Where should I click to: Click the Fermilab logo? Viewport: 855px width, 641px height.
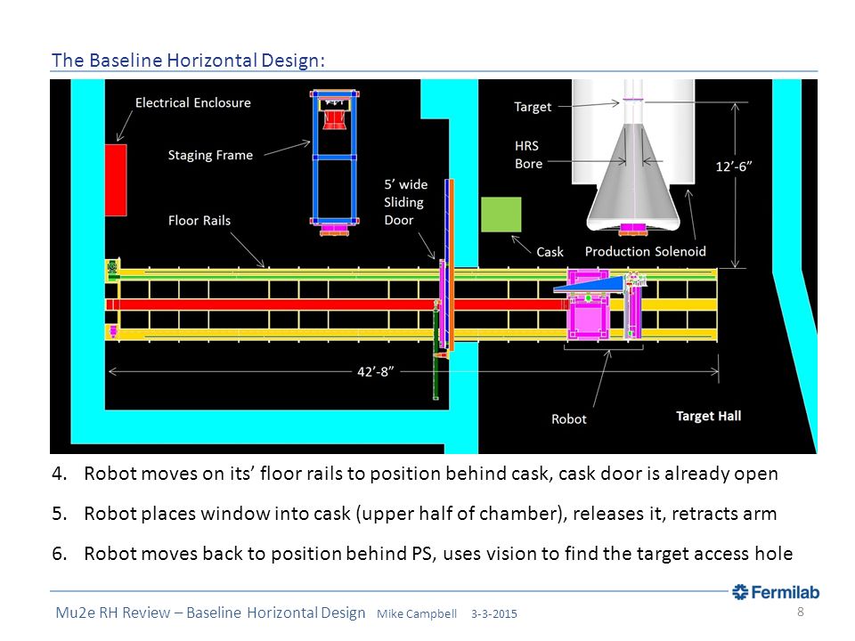(776, 592)
